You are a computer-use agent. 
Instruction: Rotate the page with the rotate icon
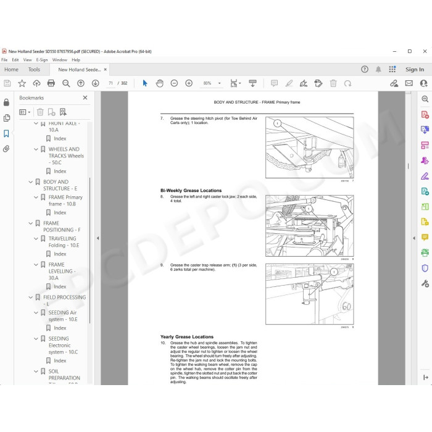(x=347, y=83)
